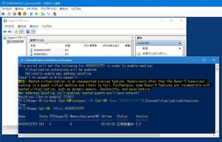Screen dimensions: 222x142
Task: Maximize the Hyper-V Manager window
Action: [171, 21]
